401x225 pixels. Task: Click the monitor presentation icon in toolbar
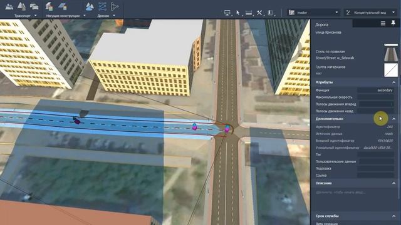point(227,12)
